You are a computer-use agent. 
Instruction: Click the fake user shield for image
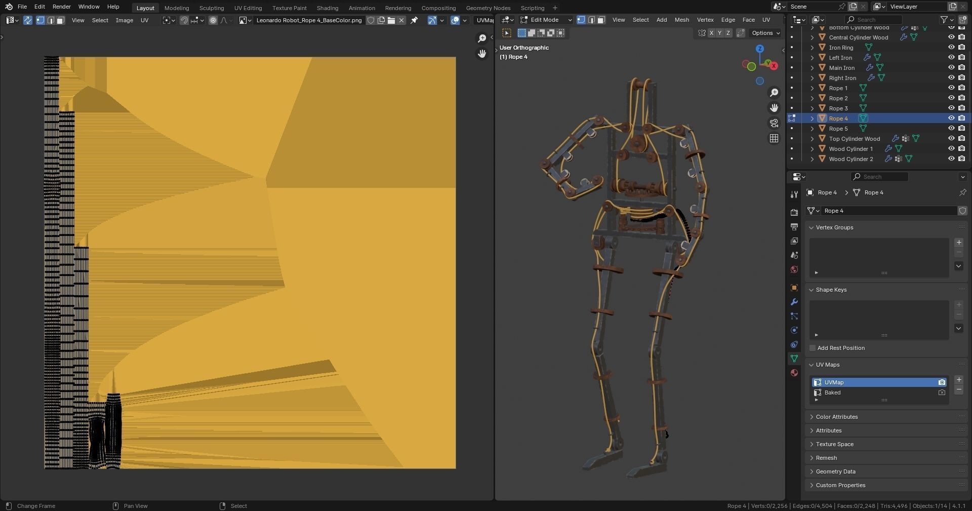point(371,20)
